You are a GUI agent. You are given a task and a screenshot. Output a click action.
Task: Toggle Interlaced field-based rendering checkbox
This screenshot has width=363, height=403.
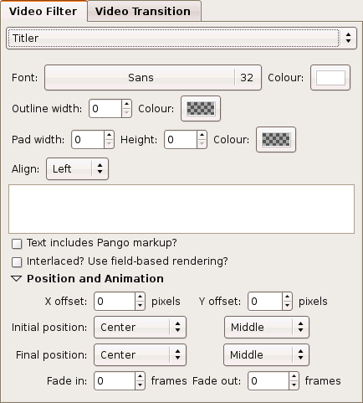click(x=17, y=262)
